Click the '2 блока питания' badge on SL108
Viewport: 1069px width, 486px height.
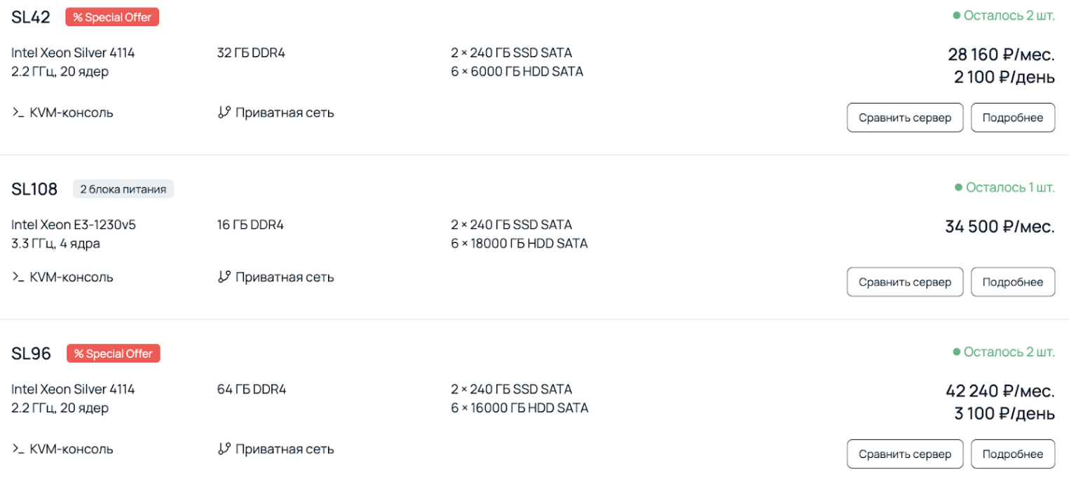[x=123, y=189]
